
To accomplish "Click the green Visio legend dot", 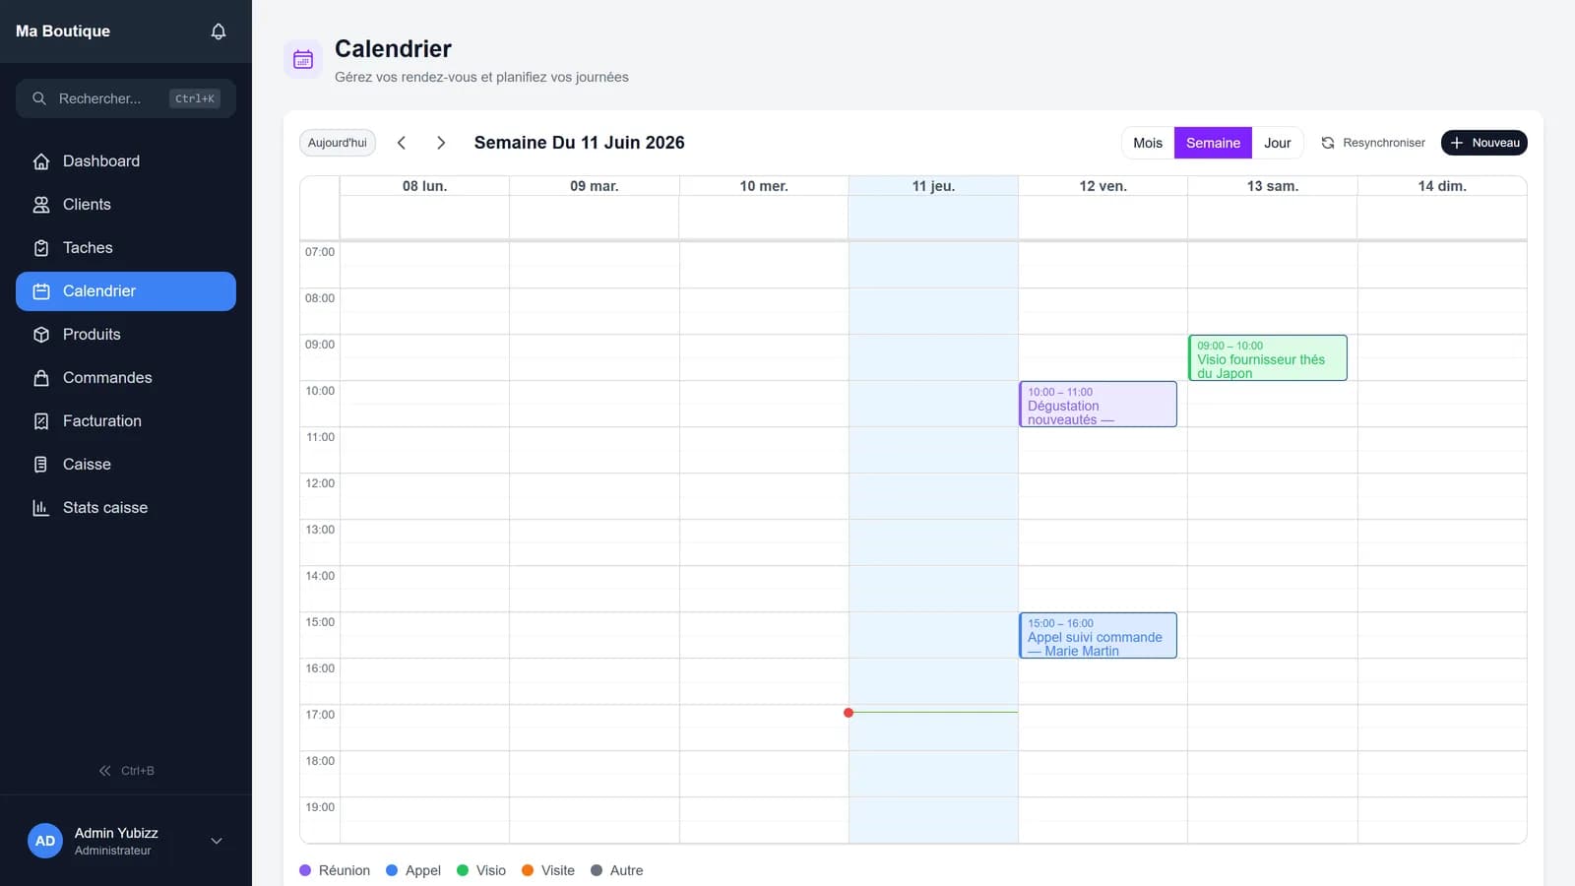I will 463,870.
